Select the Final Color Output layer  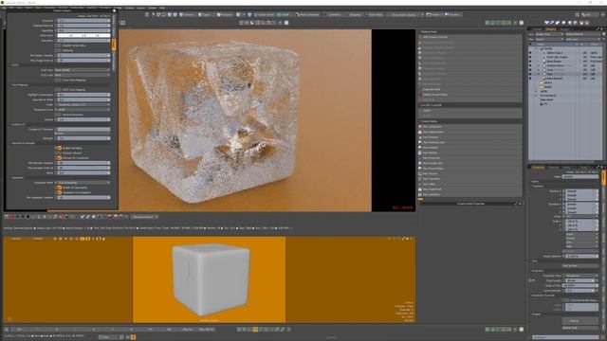click(558, 57)
